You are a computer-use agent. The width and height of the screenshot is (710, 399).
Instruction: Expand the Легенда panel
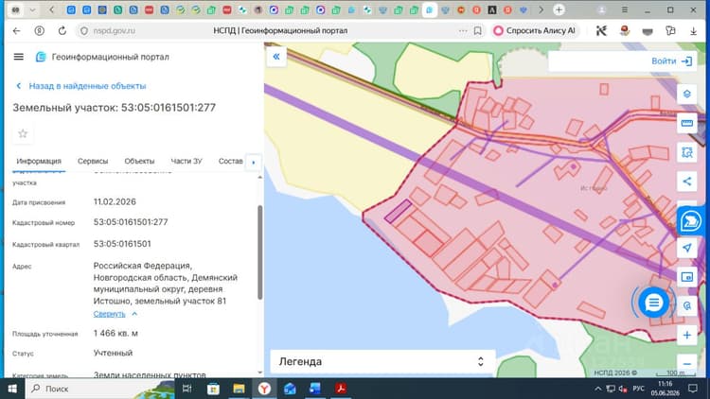tap(382, 361)
